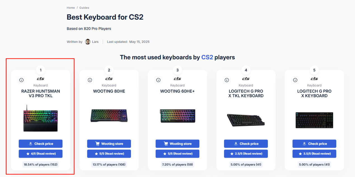
Task: Read the 2.5/5 Logitech TKL review
Action: [246, 154]
